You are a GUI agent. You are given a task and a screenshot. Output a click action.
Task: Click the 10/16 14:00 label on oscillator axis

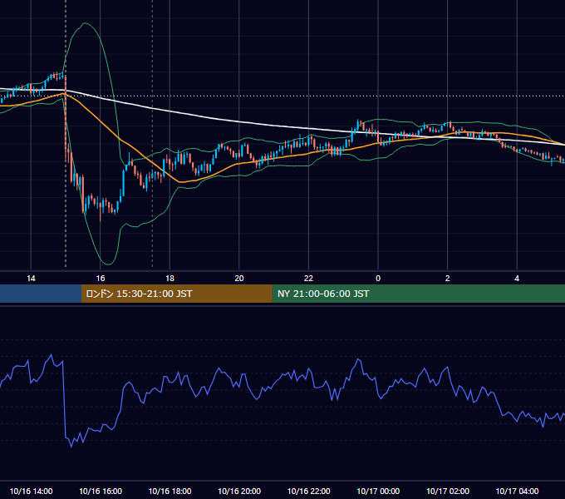(31, 491)
